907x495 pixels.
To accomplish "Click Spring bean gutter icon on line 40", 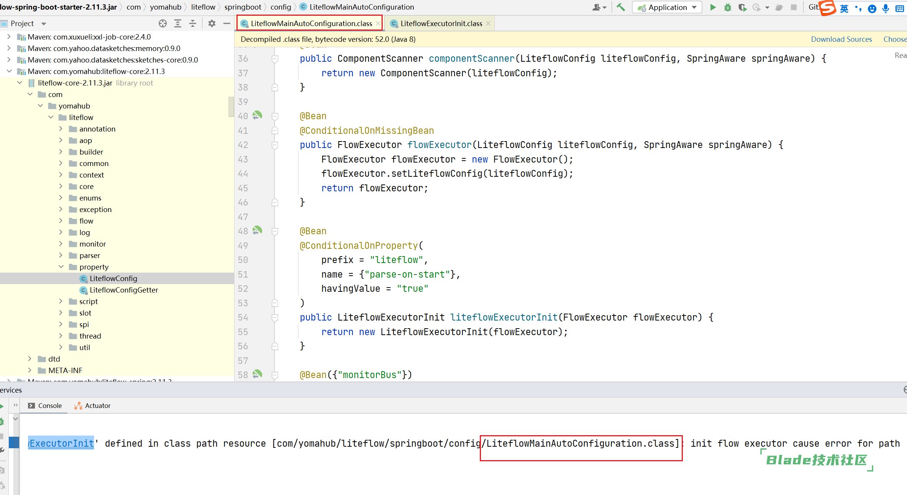I will 257,115.
